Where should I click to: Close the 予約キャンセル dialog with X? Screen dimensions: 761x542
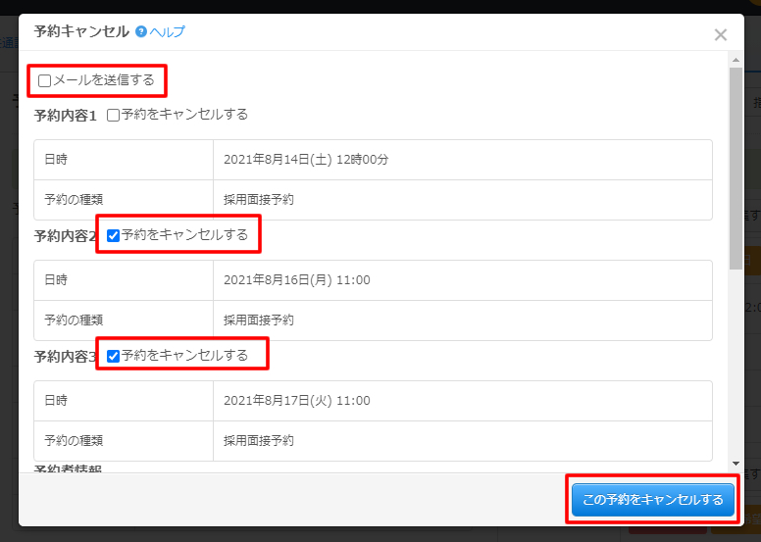[x=720, y=34]
